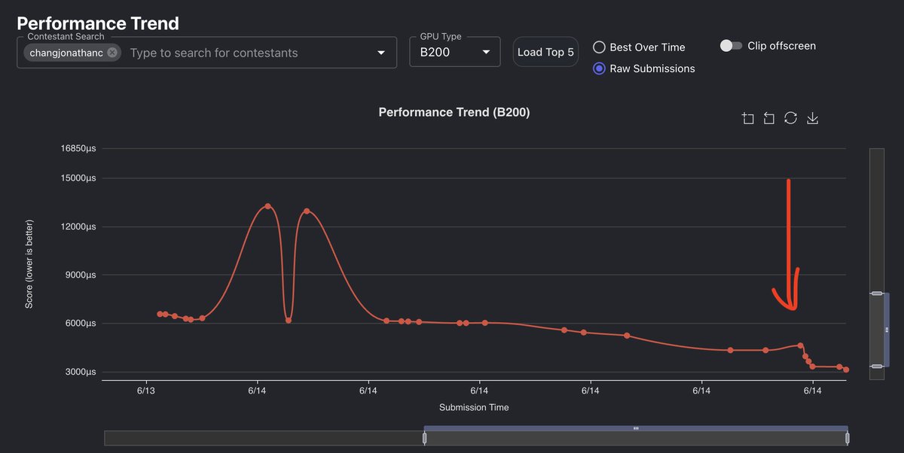Click the final lowest data point on chart
Viewport: 904px width, 453px height.
(846, 369)
